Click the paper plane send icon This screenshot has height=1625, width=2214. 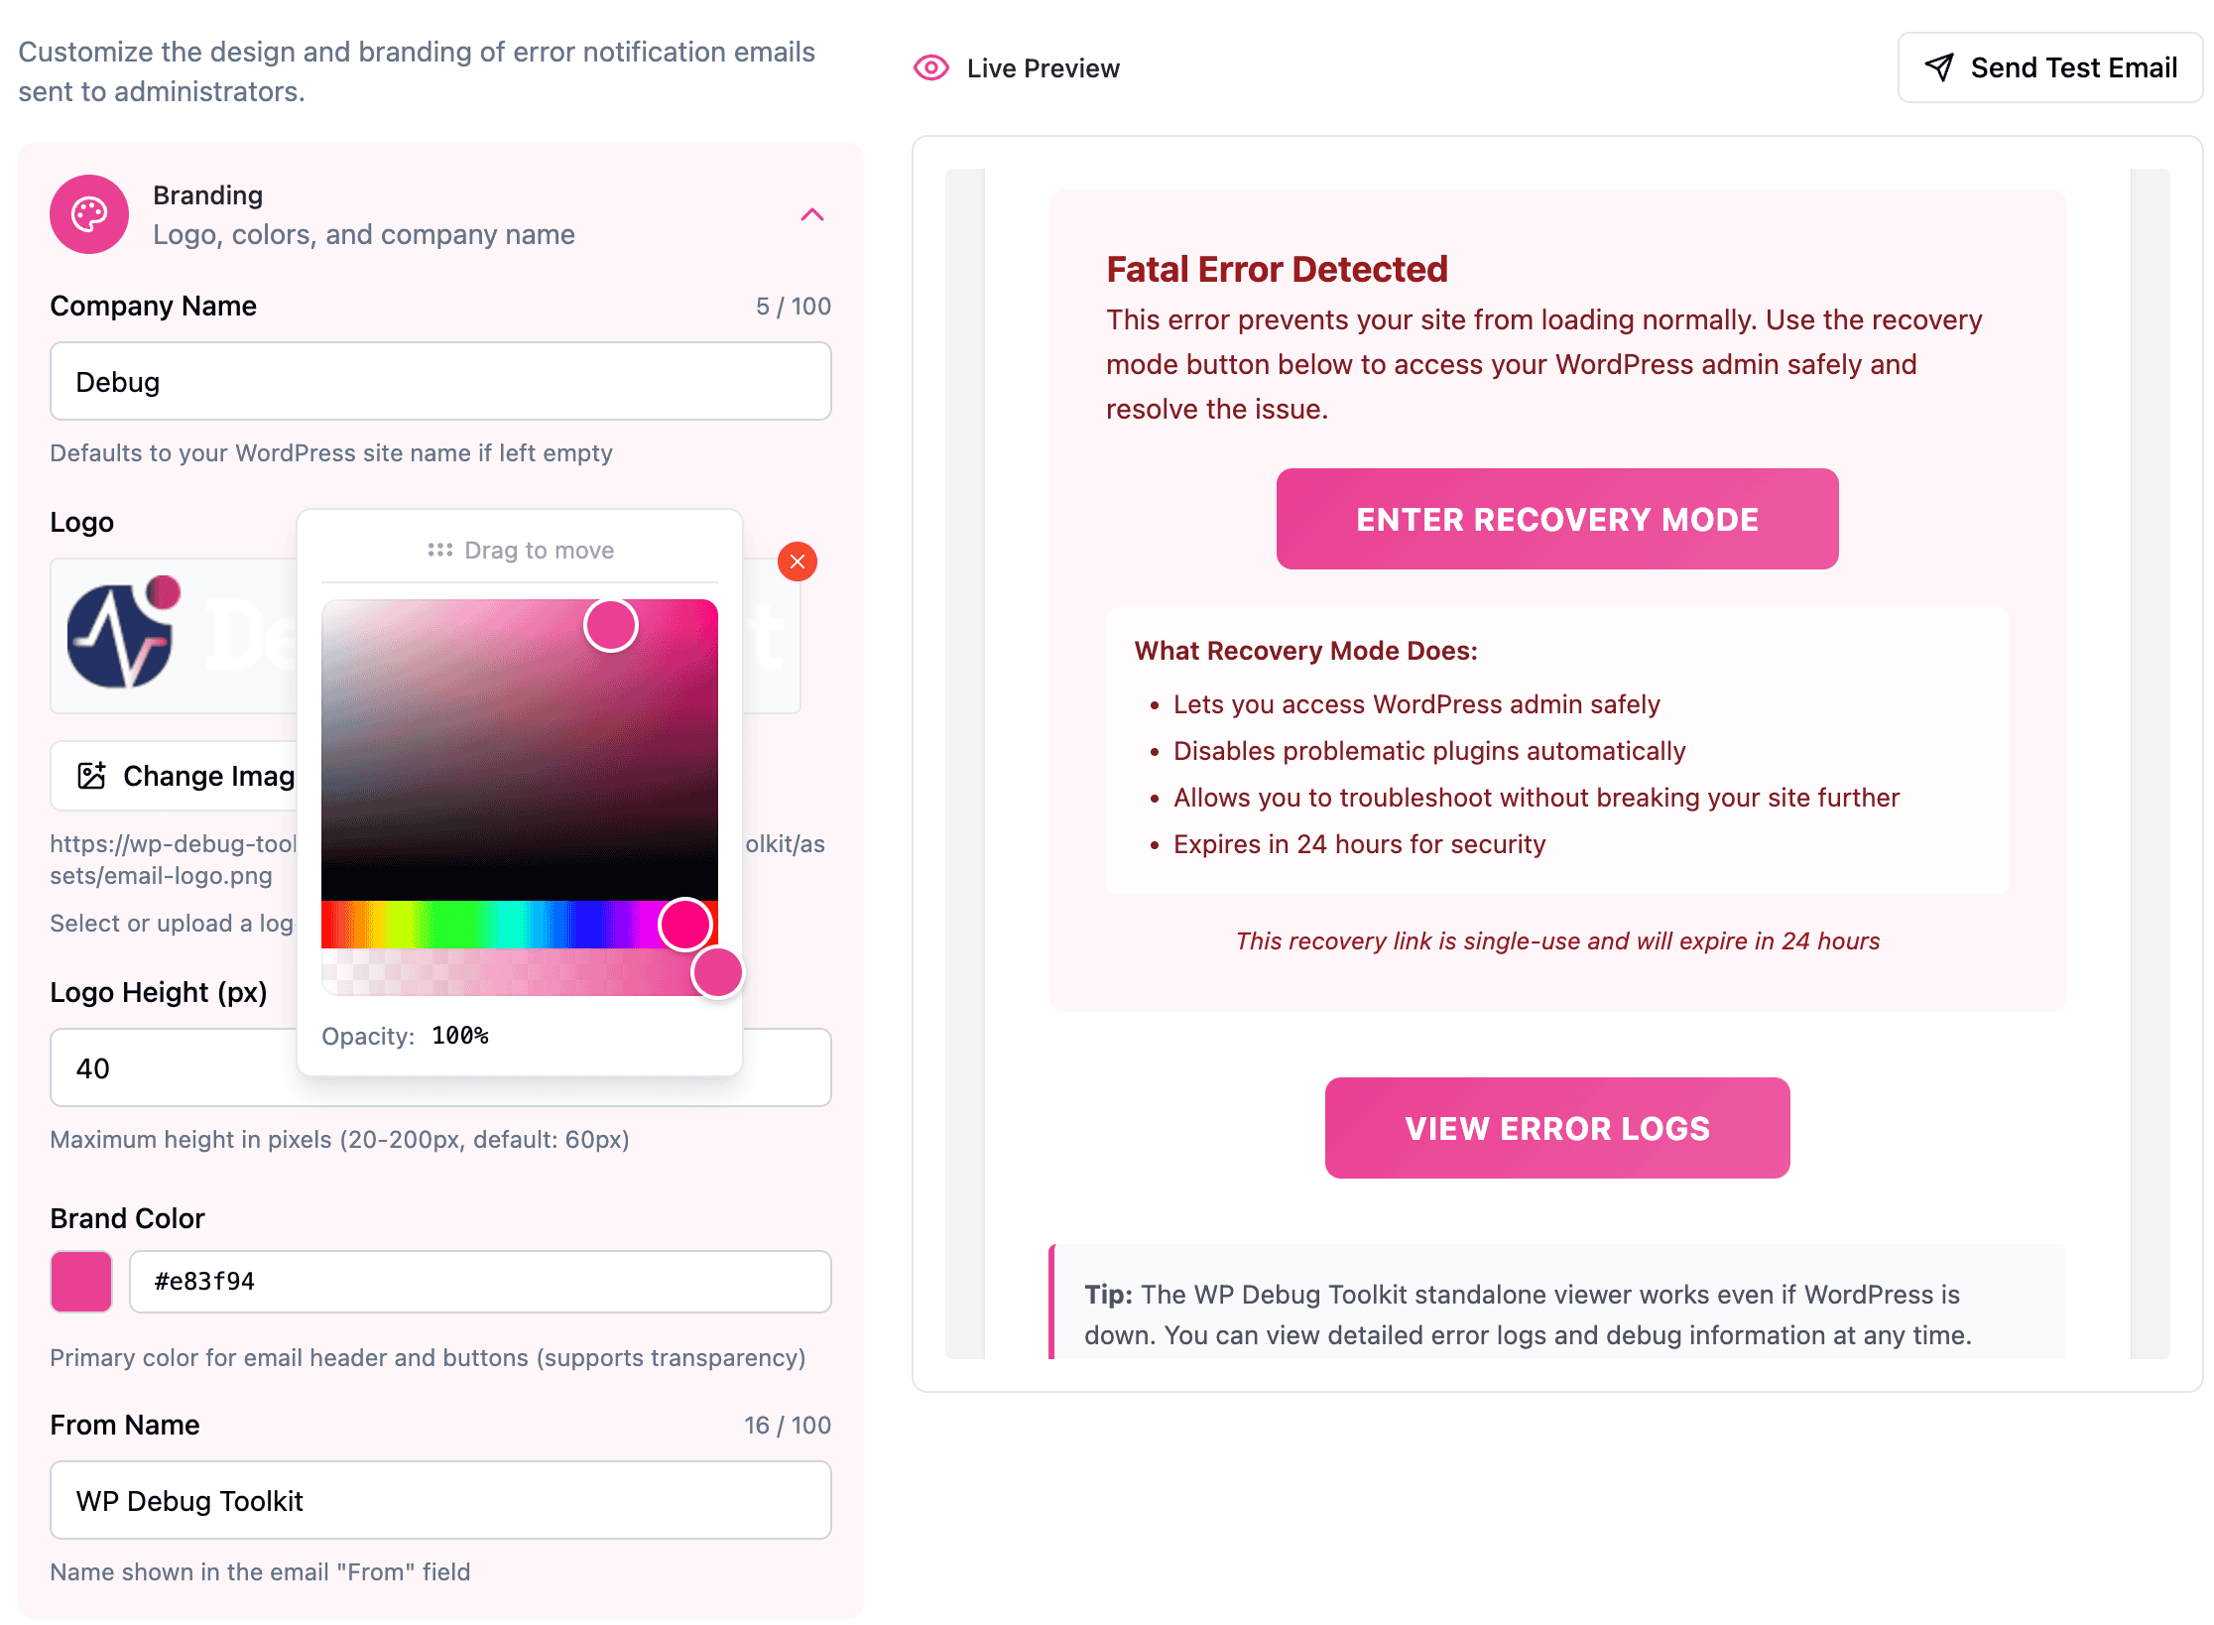point(1939,67)
